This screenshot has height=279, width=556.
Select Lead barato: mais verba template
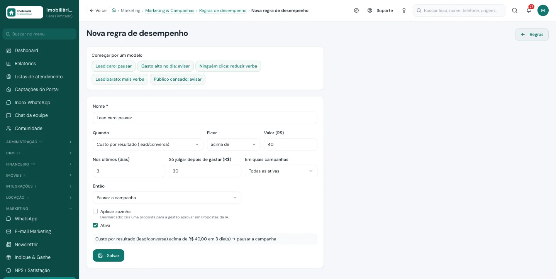click(x=120, y=79)
